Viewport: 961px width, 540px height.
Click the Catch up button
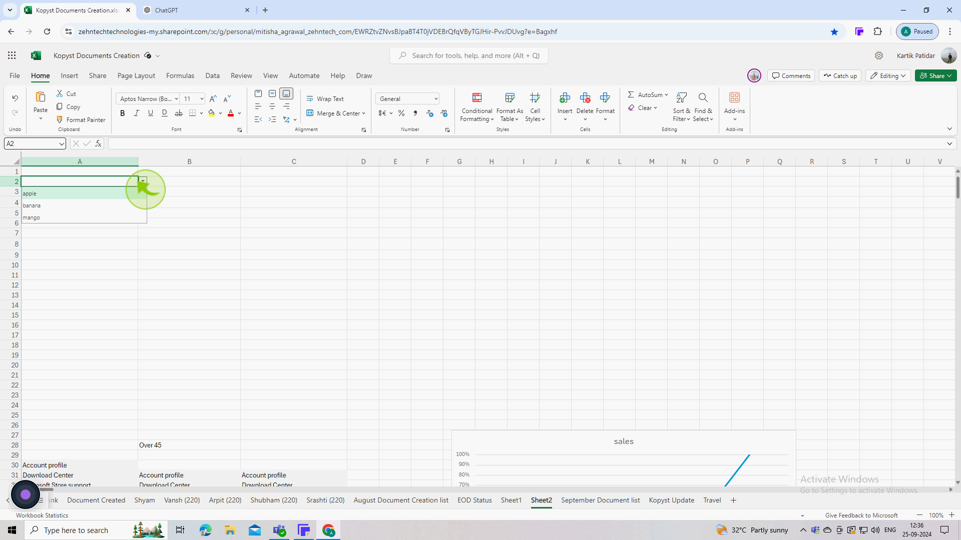pos(840,76)
